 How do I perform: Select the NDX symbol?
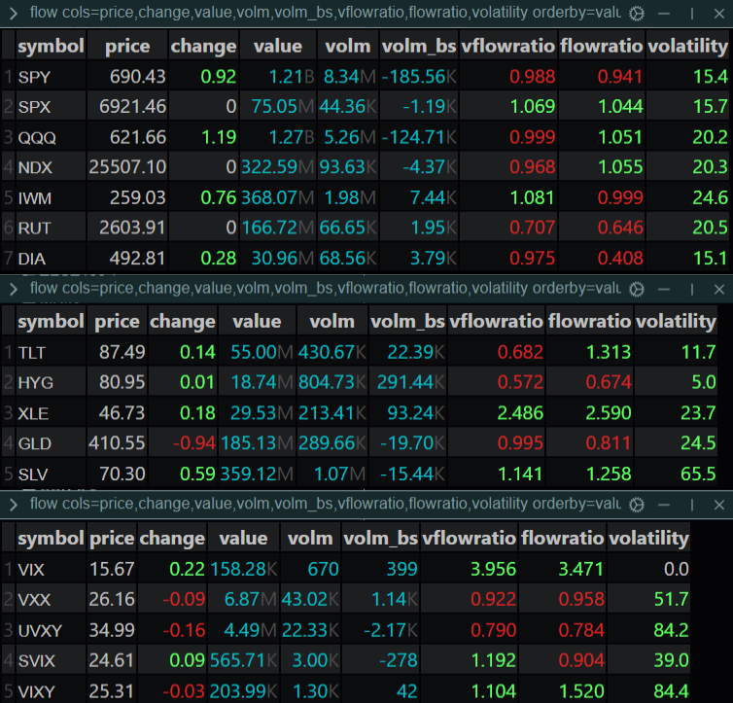click(35, 167)
